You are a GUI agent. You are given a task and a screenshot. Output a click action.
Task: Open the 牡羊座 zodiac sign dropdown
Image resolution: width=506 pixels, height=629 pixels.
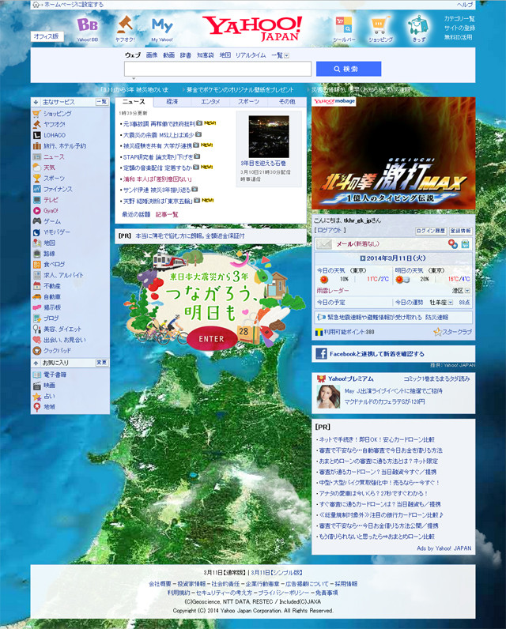tap(450, 302)
